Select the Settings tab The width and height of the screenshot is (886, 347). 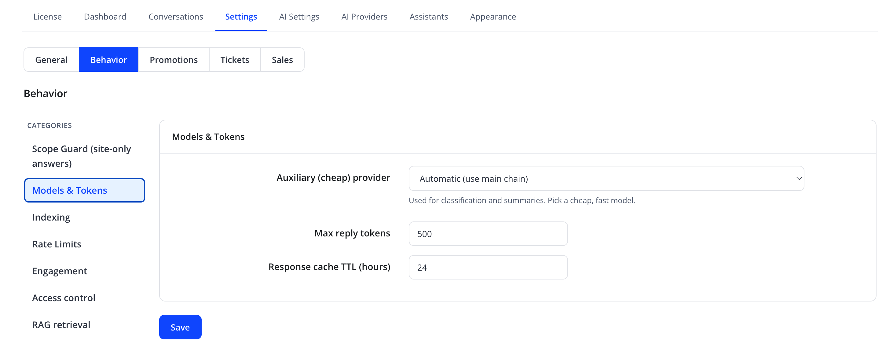pos(241,16)
